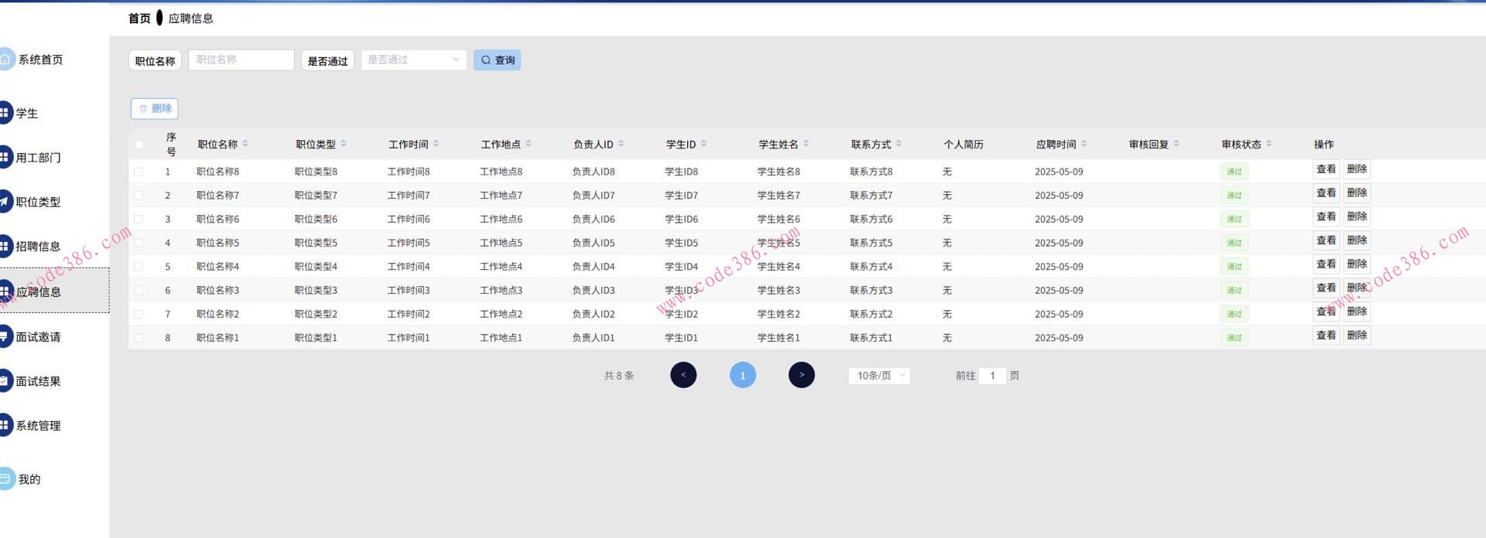Click the 负责人ID6 cell
The image size is (1486, 538).
tap(594, 220)
